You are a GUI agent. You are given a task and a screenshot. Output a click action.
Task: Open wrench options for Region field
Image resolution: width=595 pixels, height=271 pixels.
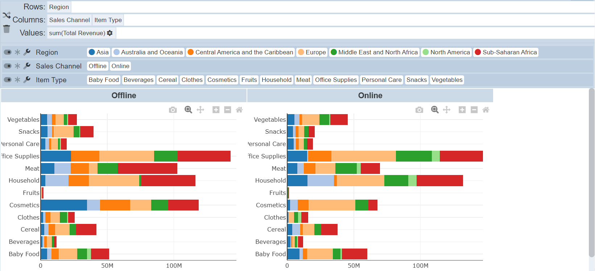tap(27, 52)
